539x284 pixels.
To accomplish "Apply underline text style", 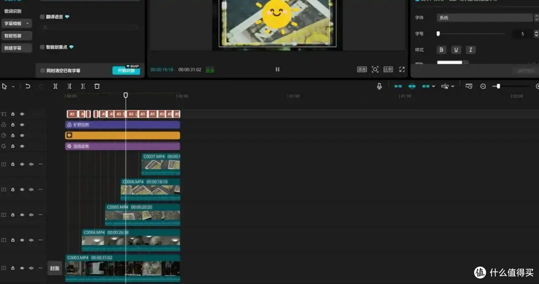I will point(456,50).
